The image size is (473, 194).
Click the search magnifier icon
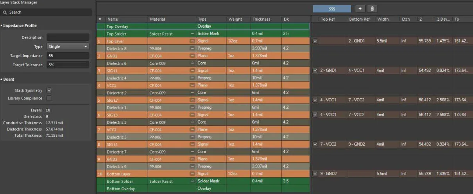pyautogui.click(x=5, y=12)
